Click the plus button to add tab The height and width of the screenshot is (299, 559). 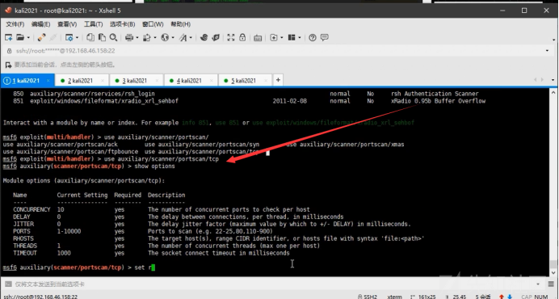click(278, 80)
